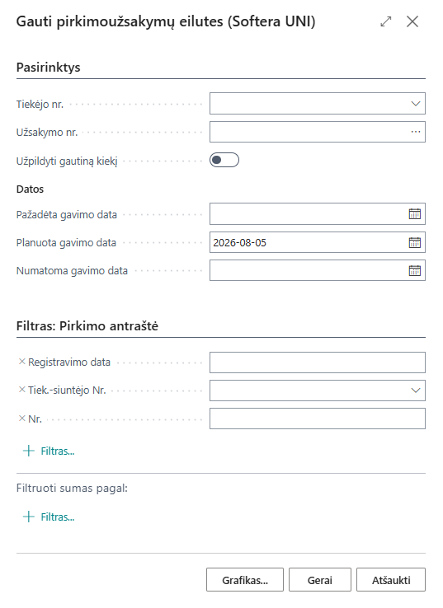
Task: Close the dialog with the X
Action: (x=412, y=21)
